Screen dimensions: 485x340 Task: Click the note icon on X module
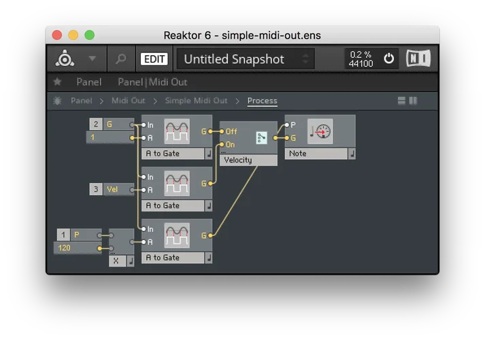click(131, 261)
